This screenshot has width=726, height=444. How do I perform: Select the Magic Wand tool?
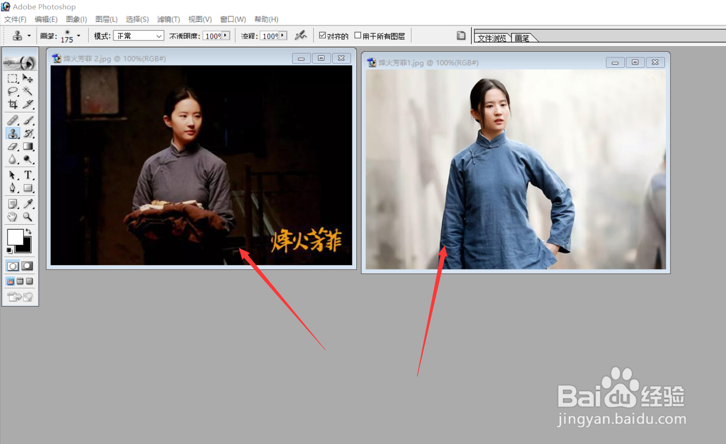(28, 91)
